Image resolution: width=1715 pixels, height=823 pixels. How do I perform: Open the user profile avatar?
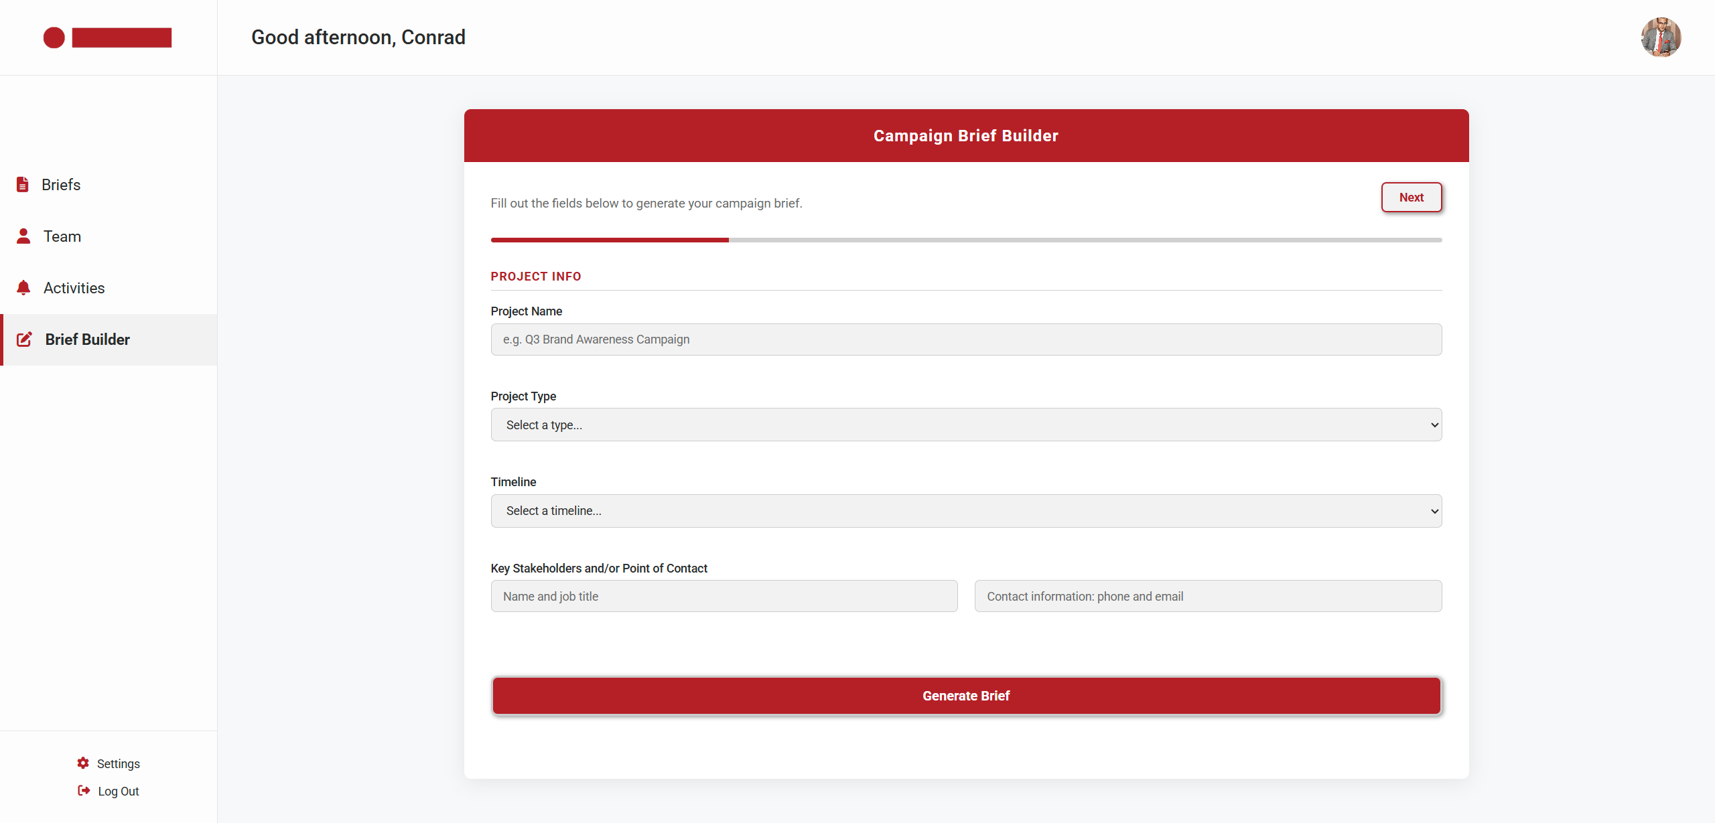click(1661, 38)
